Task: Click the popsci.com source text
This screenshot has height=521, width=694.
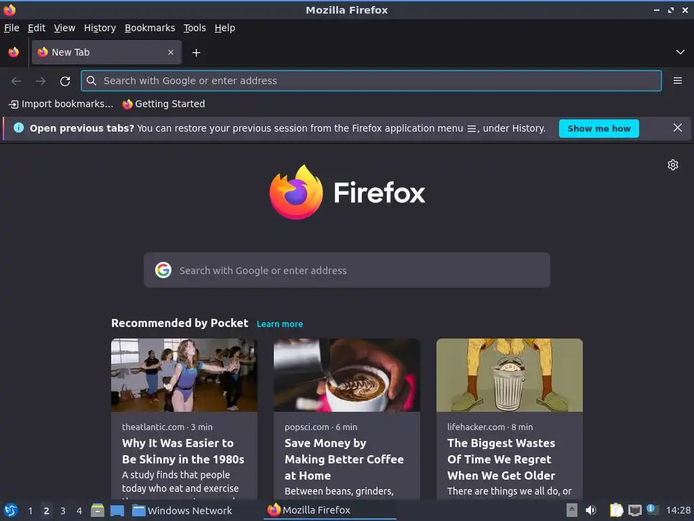Action: 307,427
